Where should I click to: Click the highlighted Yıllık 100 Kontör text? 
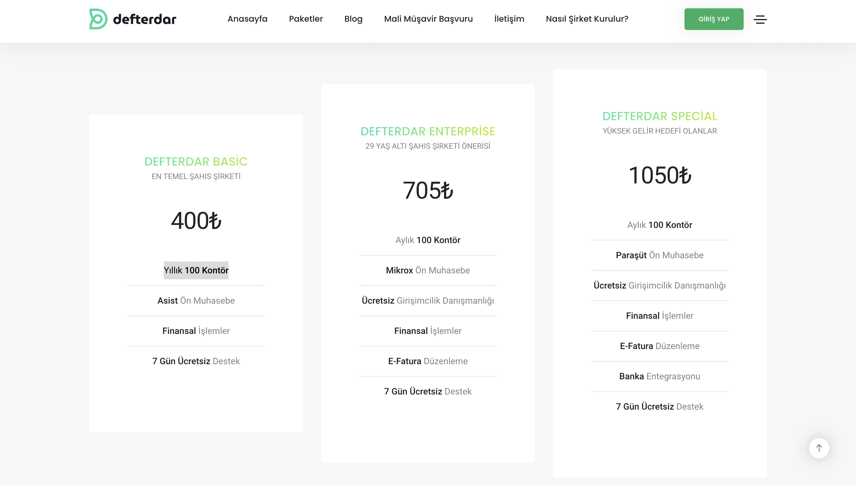coord(196,270)
